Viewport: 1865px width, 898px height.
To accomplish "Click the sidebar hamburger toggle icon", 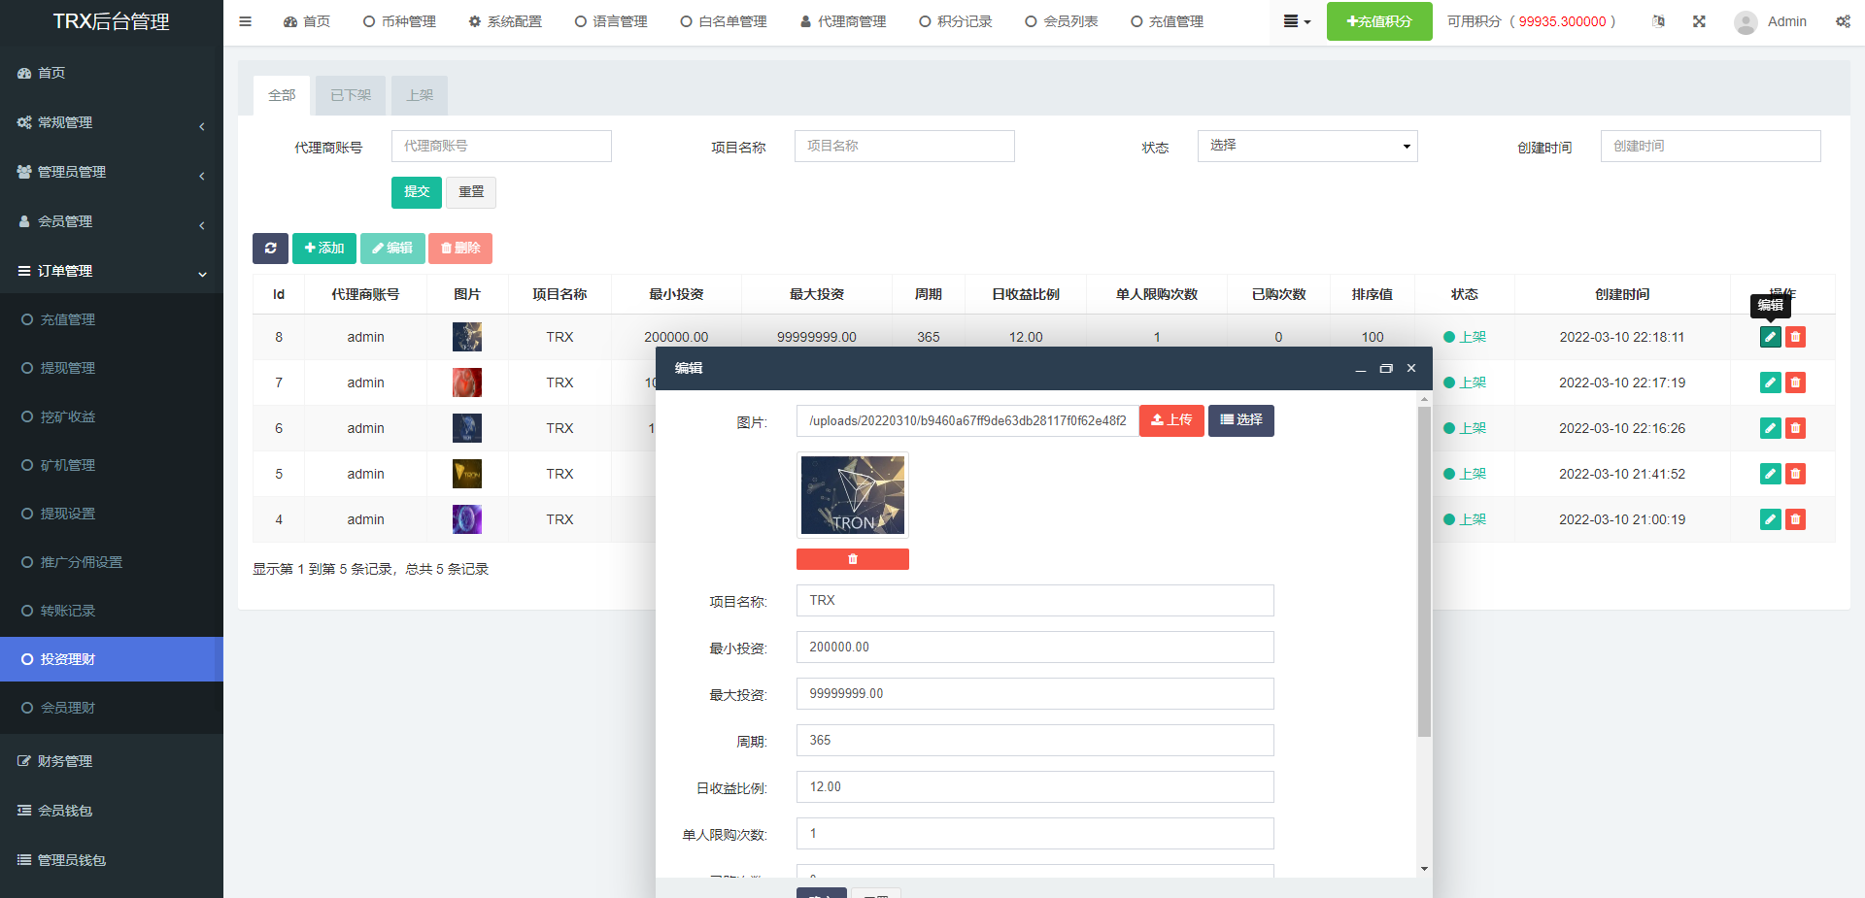I will [x=245, y=21].
